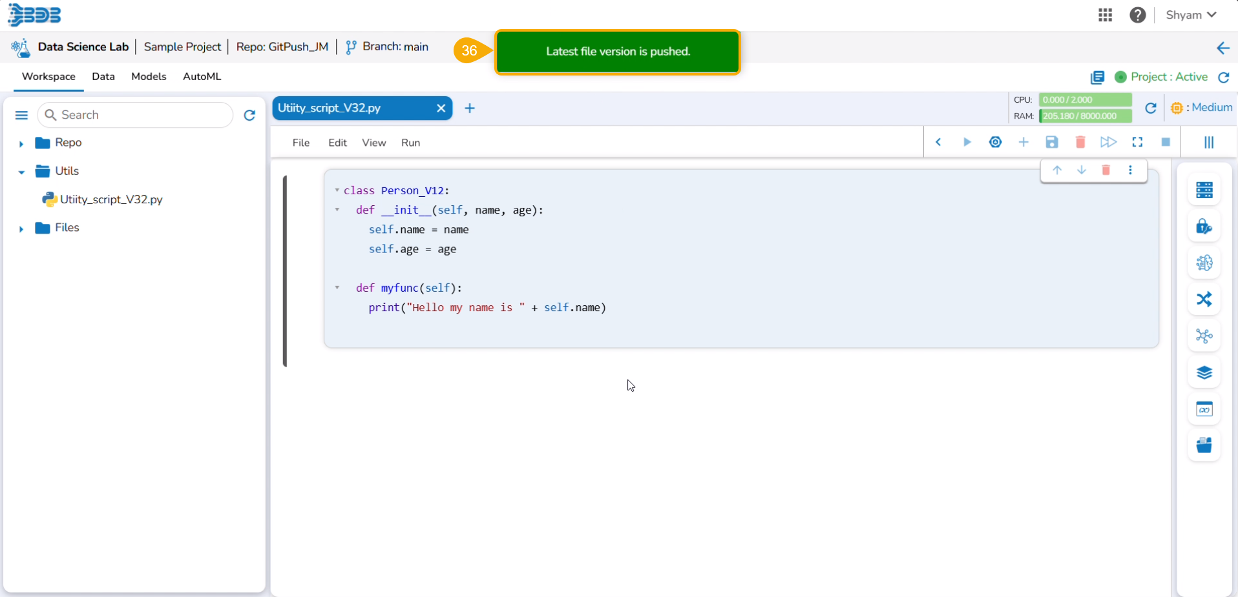The height and width of the screenshot is (597, 1238).
Task: Collapse the Utils folder
Action: point(21,172)
